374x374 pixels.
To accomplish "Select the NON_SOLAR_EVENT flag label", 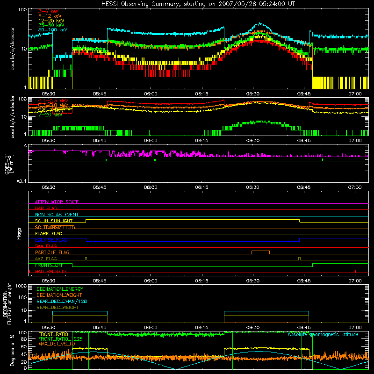I will [x=57, y=215].
